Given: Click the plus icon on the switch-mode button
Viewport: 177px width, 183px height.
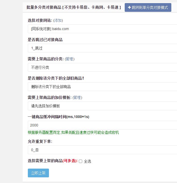Looking at the screenshot, I should coord(129,7).
